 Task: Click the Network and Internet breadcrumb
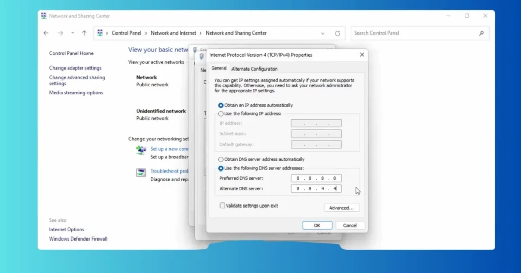point(173,33)
